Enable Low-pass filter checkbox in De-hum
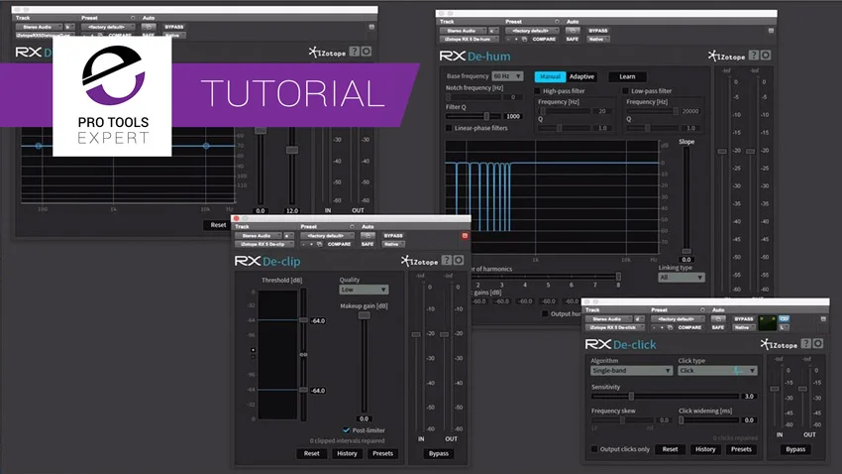 coord(625,91)
